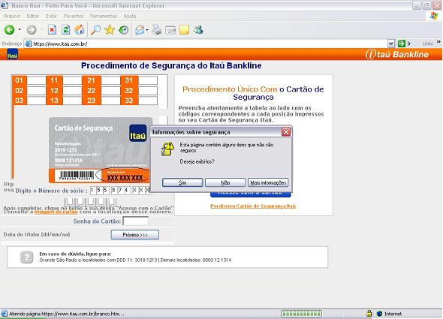Click the Próximo >>> button

(x=135, y=235)
